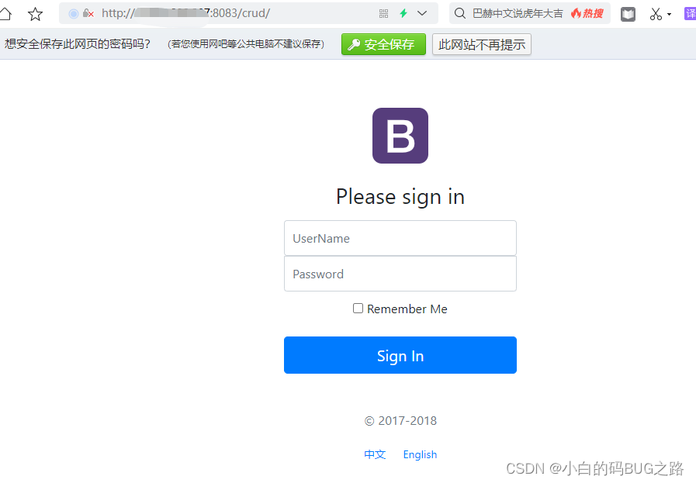The width and height of the screenshot is (696, 483).
Task: Switch language via the 中文 link
Action: 375,454
